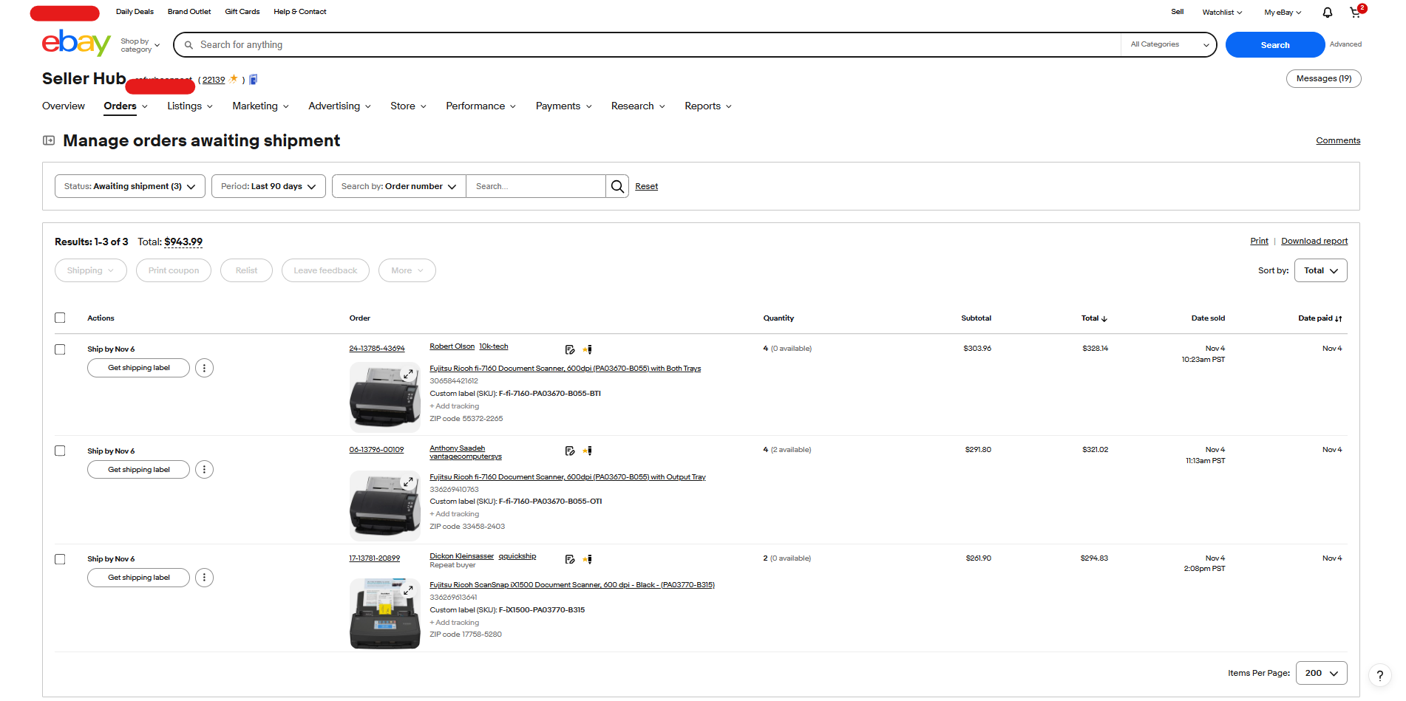Click feedback star icon for Dickon Kleinsasser order

point(588,559)
